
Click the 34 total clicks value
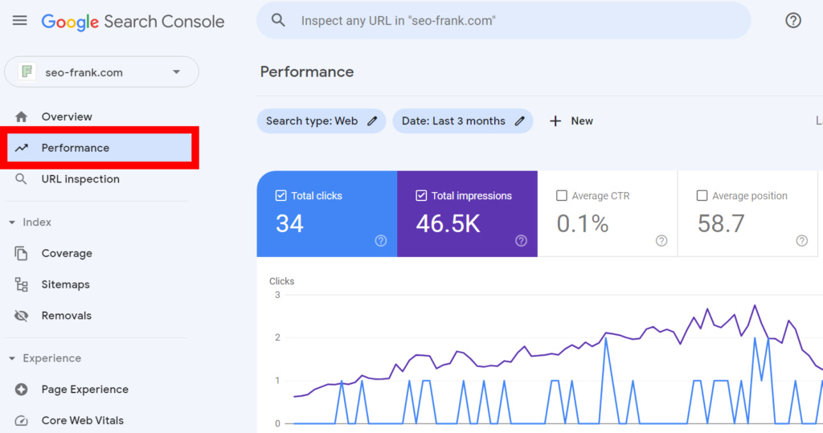click(289, 224)
